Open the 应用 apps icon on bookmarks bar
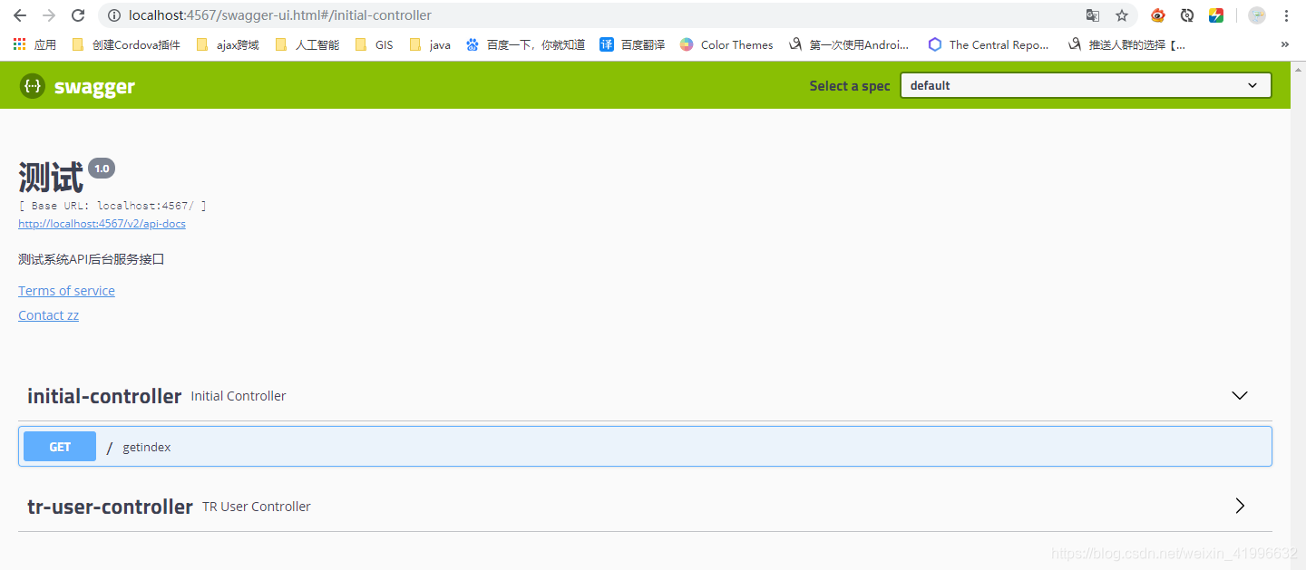This screenshot has height=570, width=1306. tap(20, 43)
